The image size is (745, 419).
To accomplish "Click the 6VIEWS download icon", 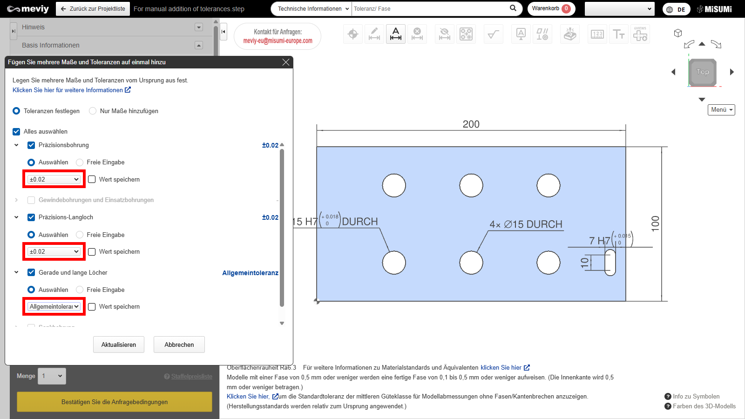I will [x=640, y=34].
